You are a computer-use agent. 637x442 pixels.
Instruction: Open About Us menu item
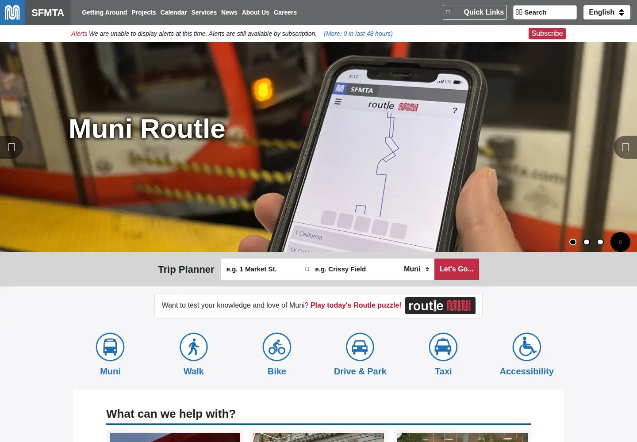(256, 12)
